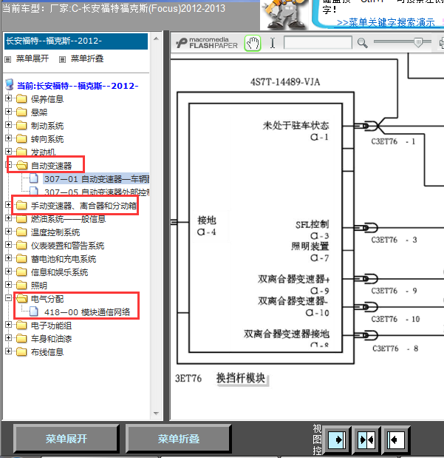Click the 换挡杆模块 label in diagram
The width and height of the screenshot is (444, 458).
241,378
